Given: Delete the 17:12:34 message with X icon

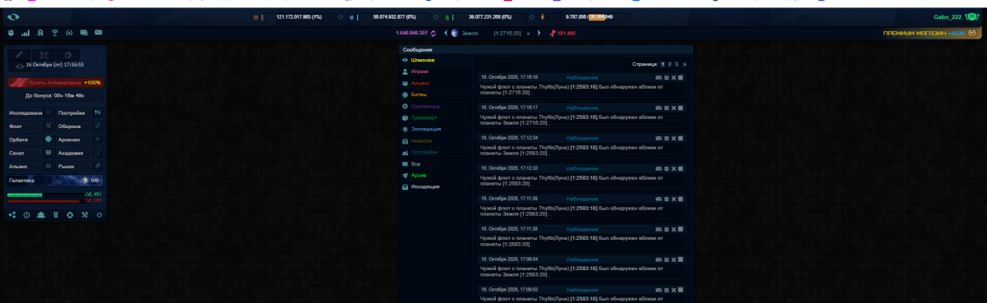Looking at the screenshot, I should [674, 138].
